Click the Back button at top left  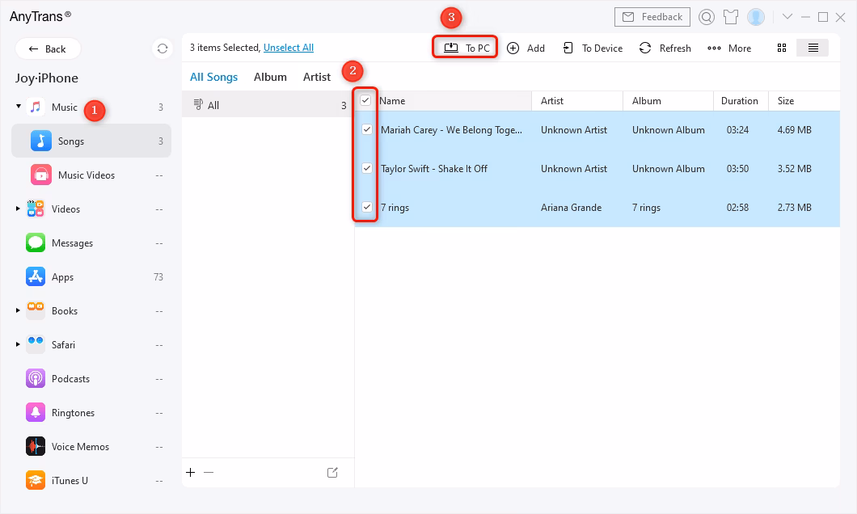pos(47,48)
